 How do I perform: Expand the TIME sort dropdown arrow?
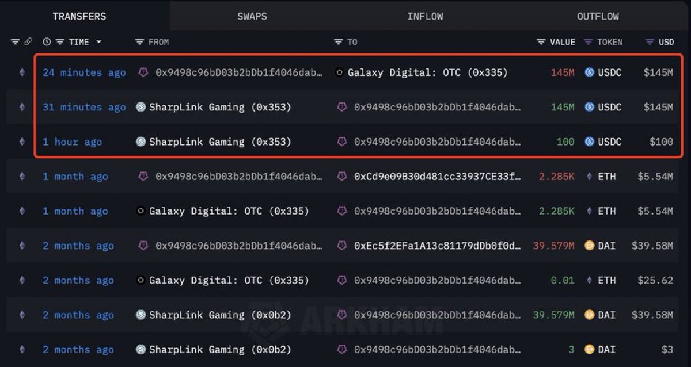click(99, 42)
